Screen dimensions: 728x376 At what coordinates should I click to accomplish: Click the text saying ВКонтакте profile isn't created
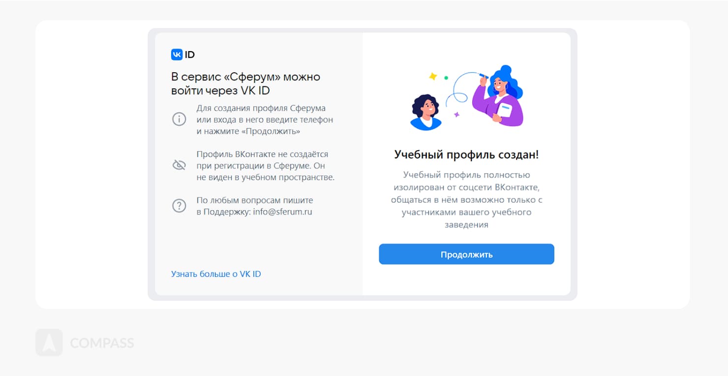(266, 166)
